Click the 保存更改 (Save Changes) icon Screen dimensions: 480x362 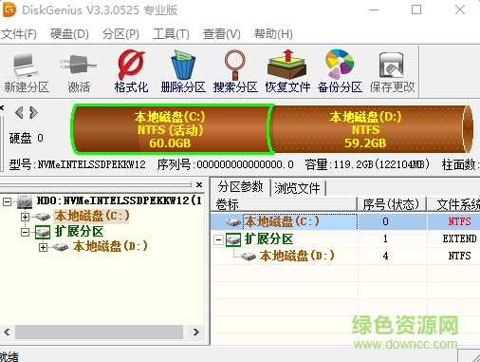coord(392,66)
